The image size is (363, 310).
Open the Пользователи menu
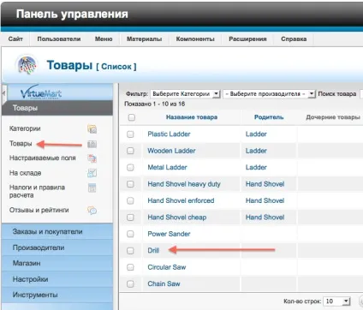coord(59,39)
